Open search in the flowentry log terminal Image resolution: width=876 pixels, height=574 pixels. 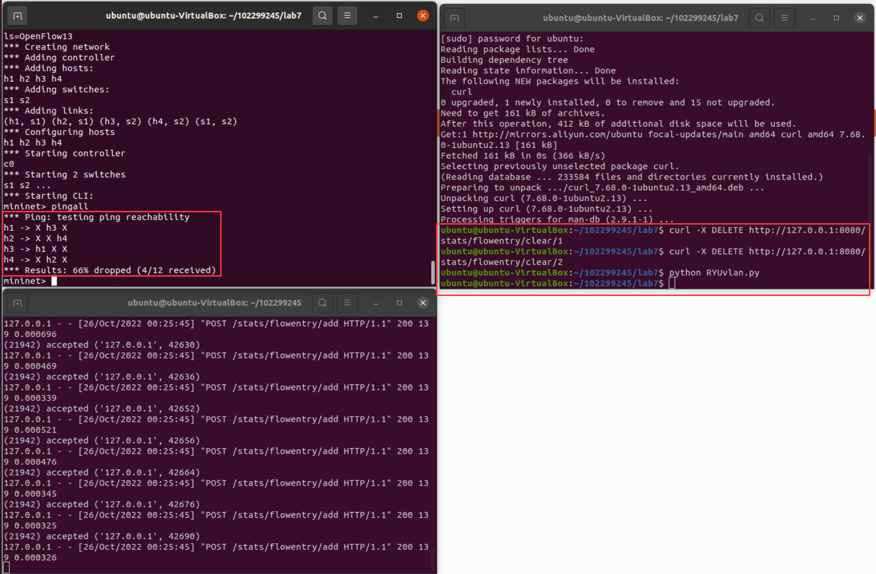click(x=322, y=303)
